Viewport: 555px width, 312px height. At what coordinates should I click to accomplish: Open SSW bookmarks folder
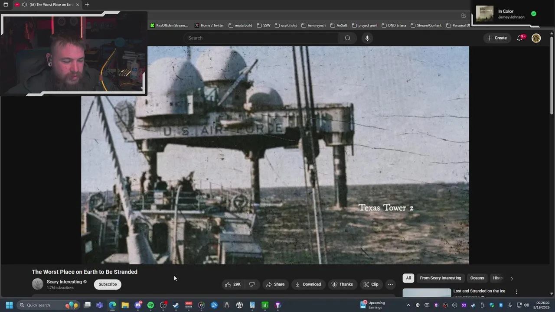click(264, 26)
